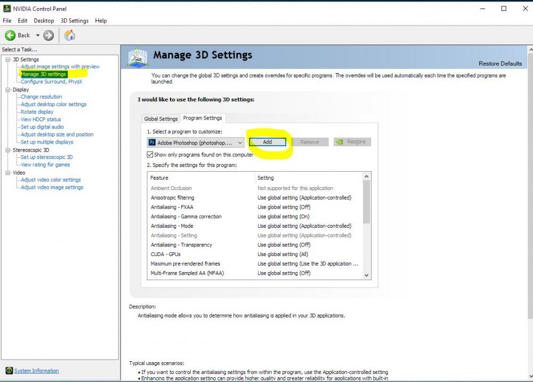This screenshot has width=533, height=382.
Task: Open the File menu
Action: coord(7,21)
